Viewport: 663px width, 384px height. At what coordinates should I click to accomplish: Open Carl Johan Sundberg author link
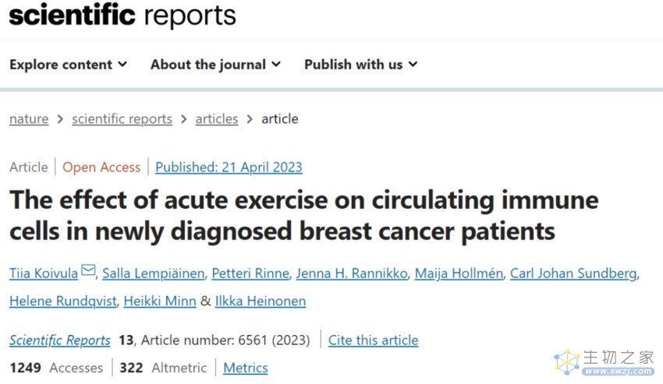(x=573, y=273)
